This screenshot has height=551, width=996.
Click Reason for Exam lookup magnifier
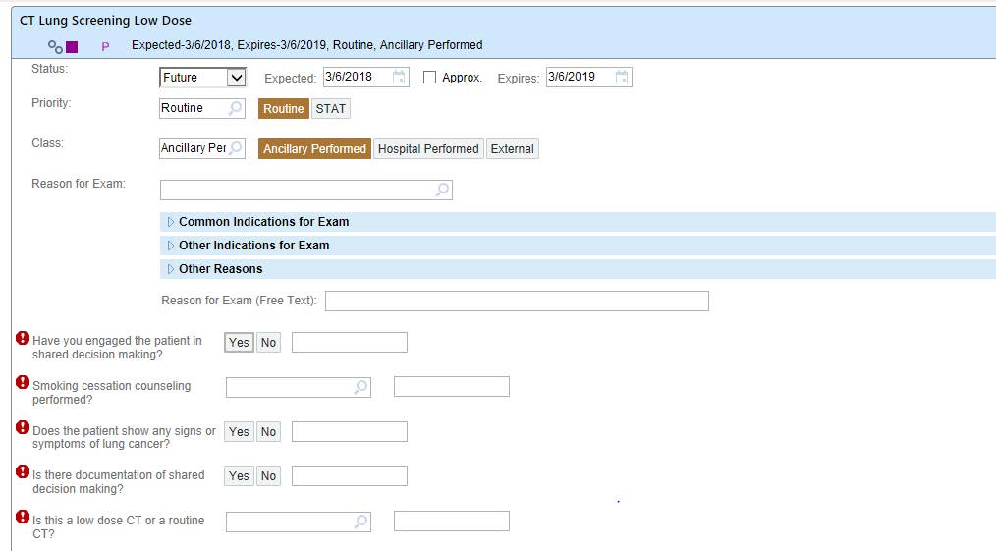tap(442, 190)
